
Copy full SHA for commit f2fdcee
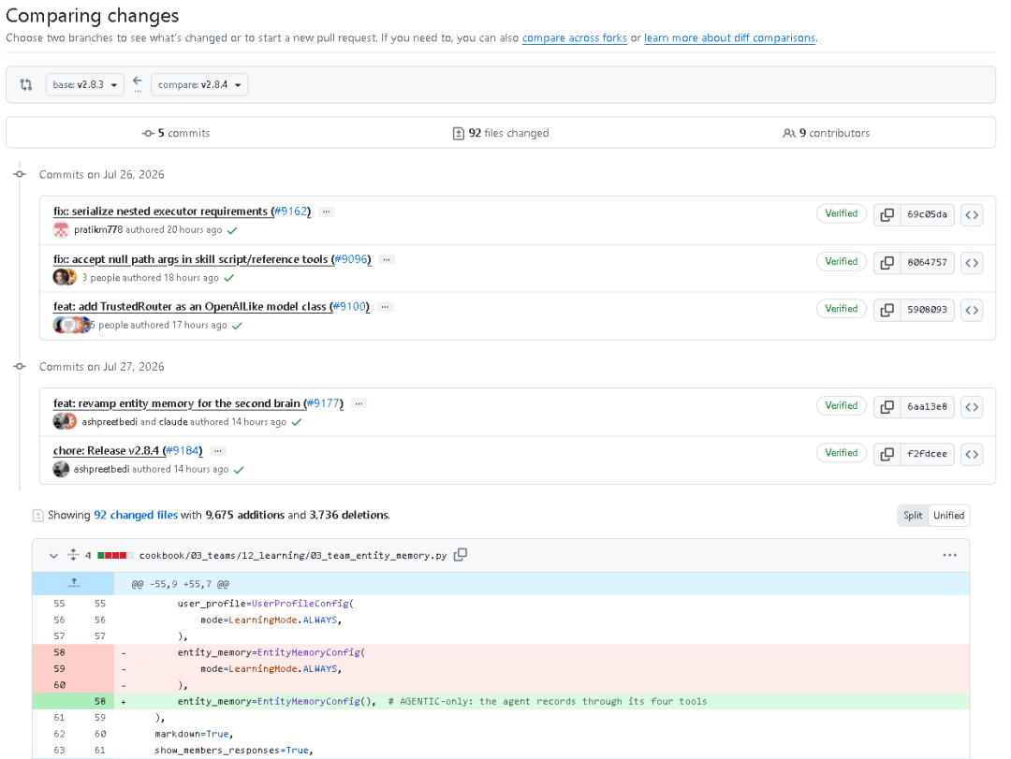[887, 454]
